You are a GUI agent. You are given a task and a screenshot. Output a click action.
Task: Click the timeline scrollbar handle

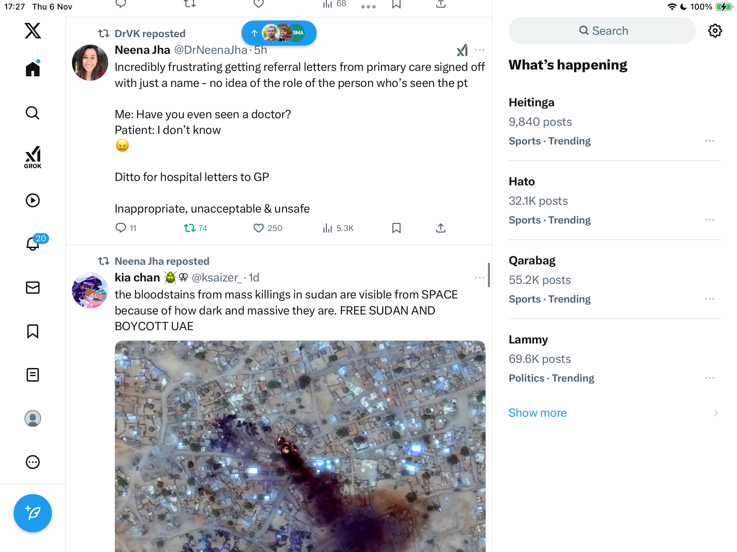point(489,275)
